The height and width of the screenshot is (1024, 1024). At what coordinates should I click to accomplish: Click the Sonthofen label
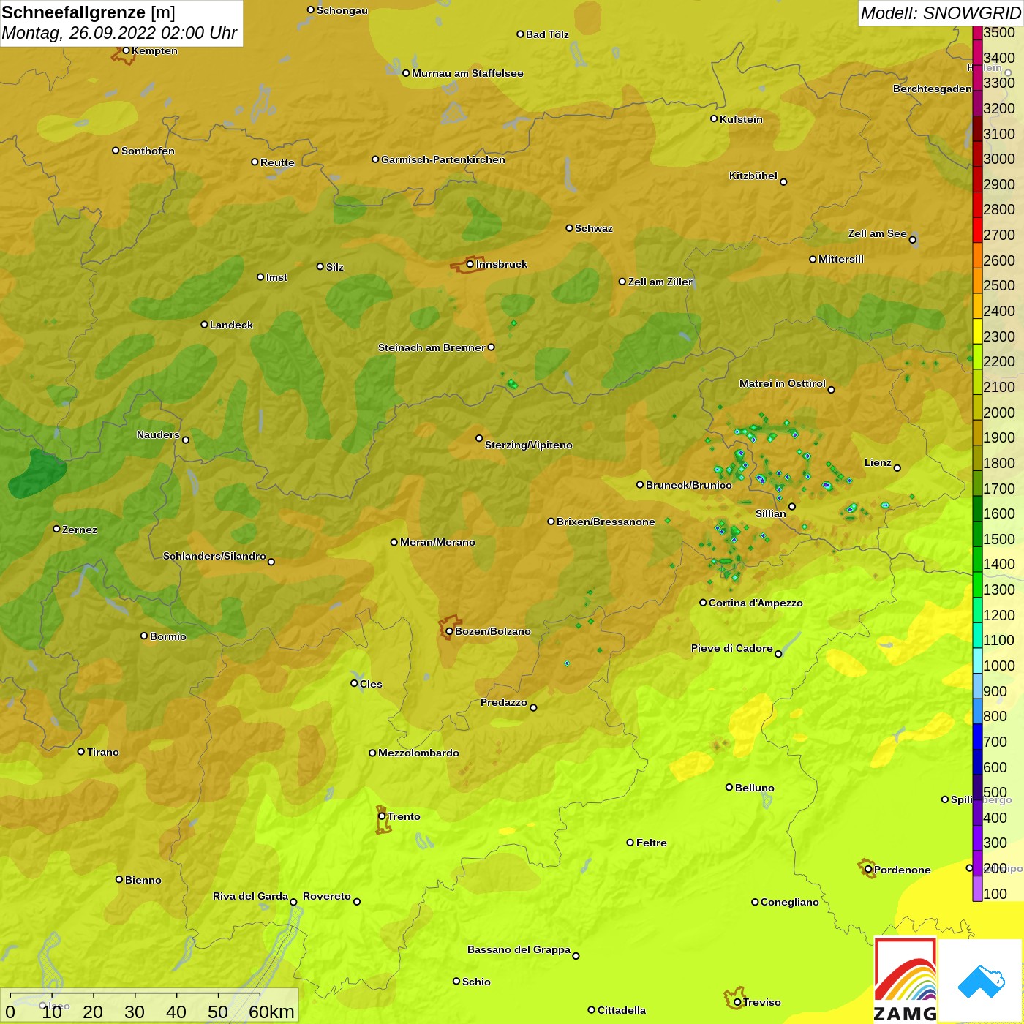pyautogui.click(x=148, y=151)
